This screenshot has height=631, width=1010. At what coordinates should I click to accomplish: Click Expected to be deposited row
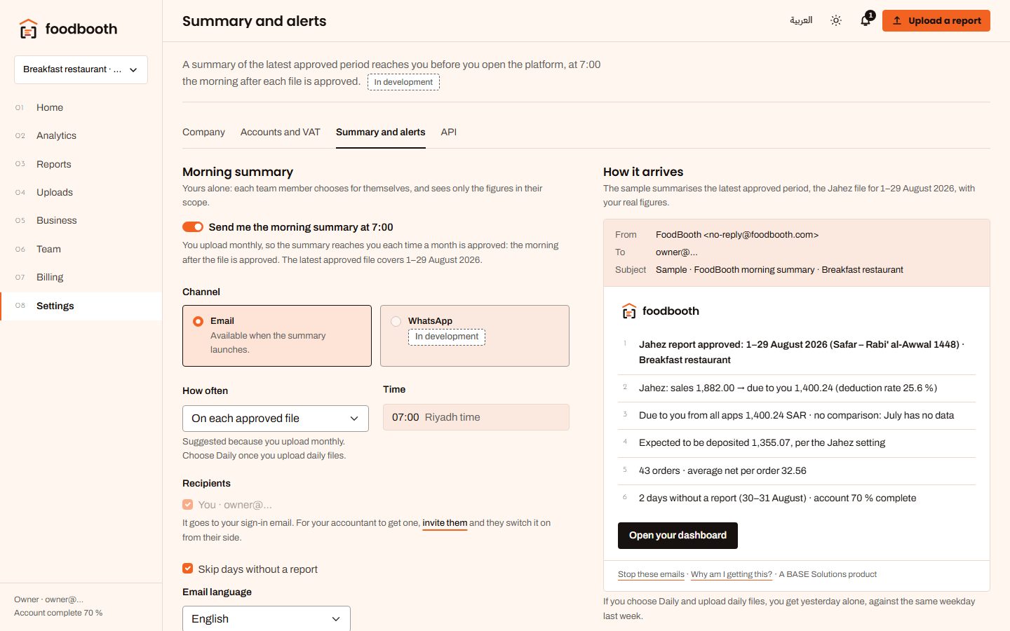797,443
